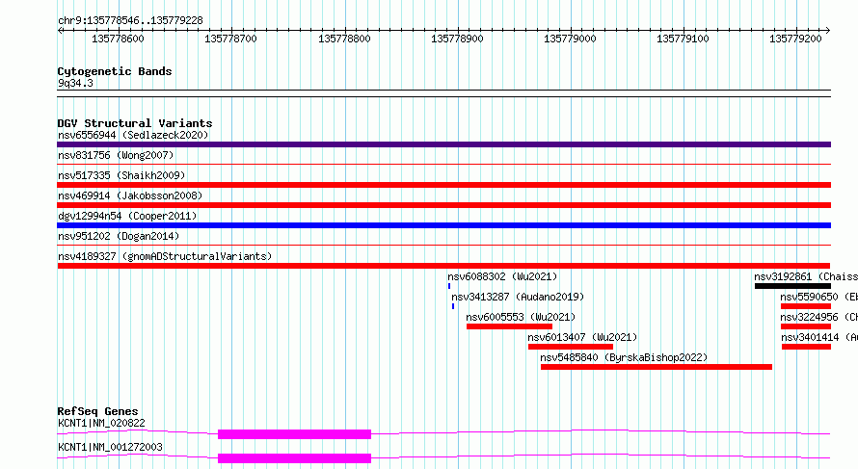
Task: Click the nsv517335 (Shaikh2009) label
Action: pos(121,175)
